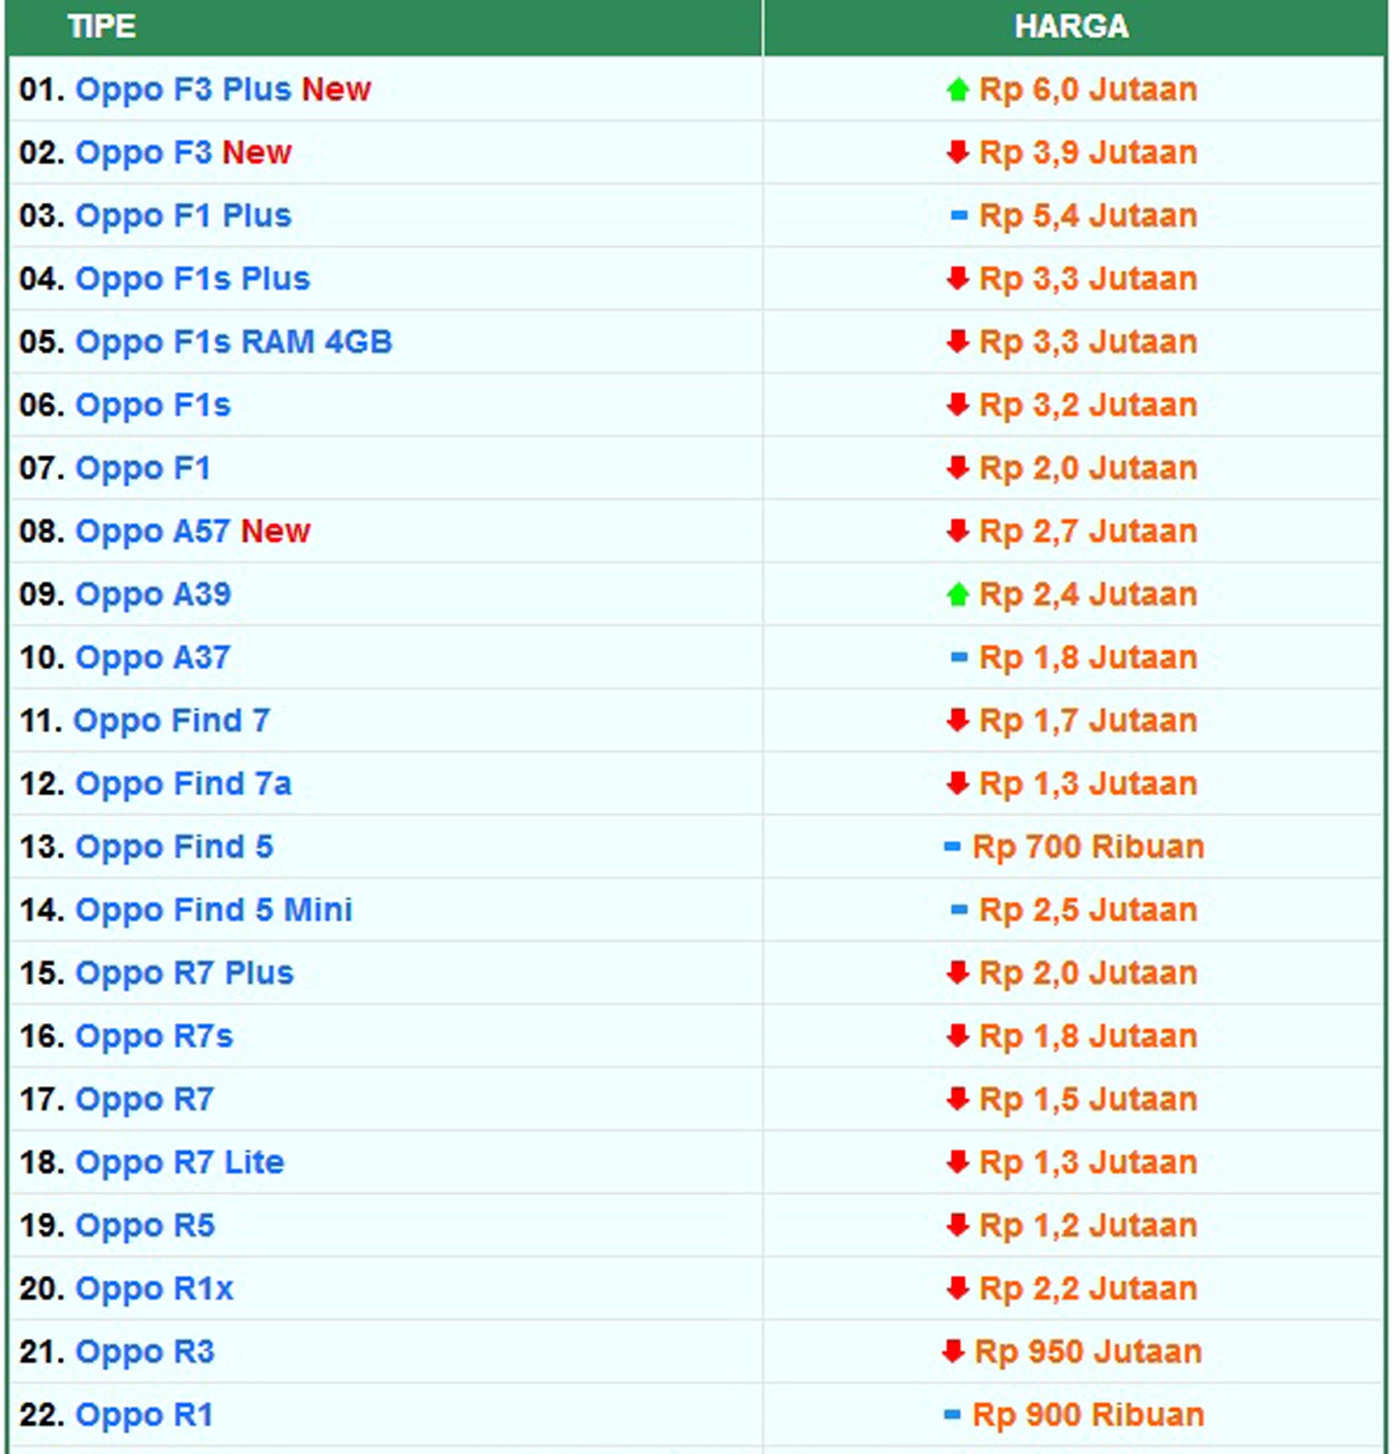Image resolution: width=1400 pixels, height=1454 pixels.
Task: Click the blue dash icon in the Oppo A37 row
Action: (x=958, y=657)
